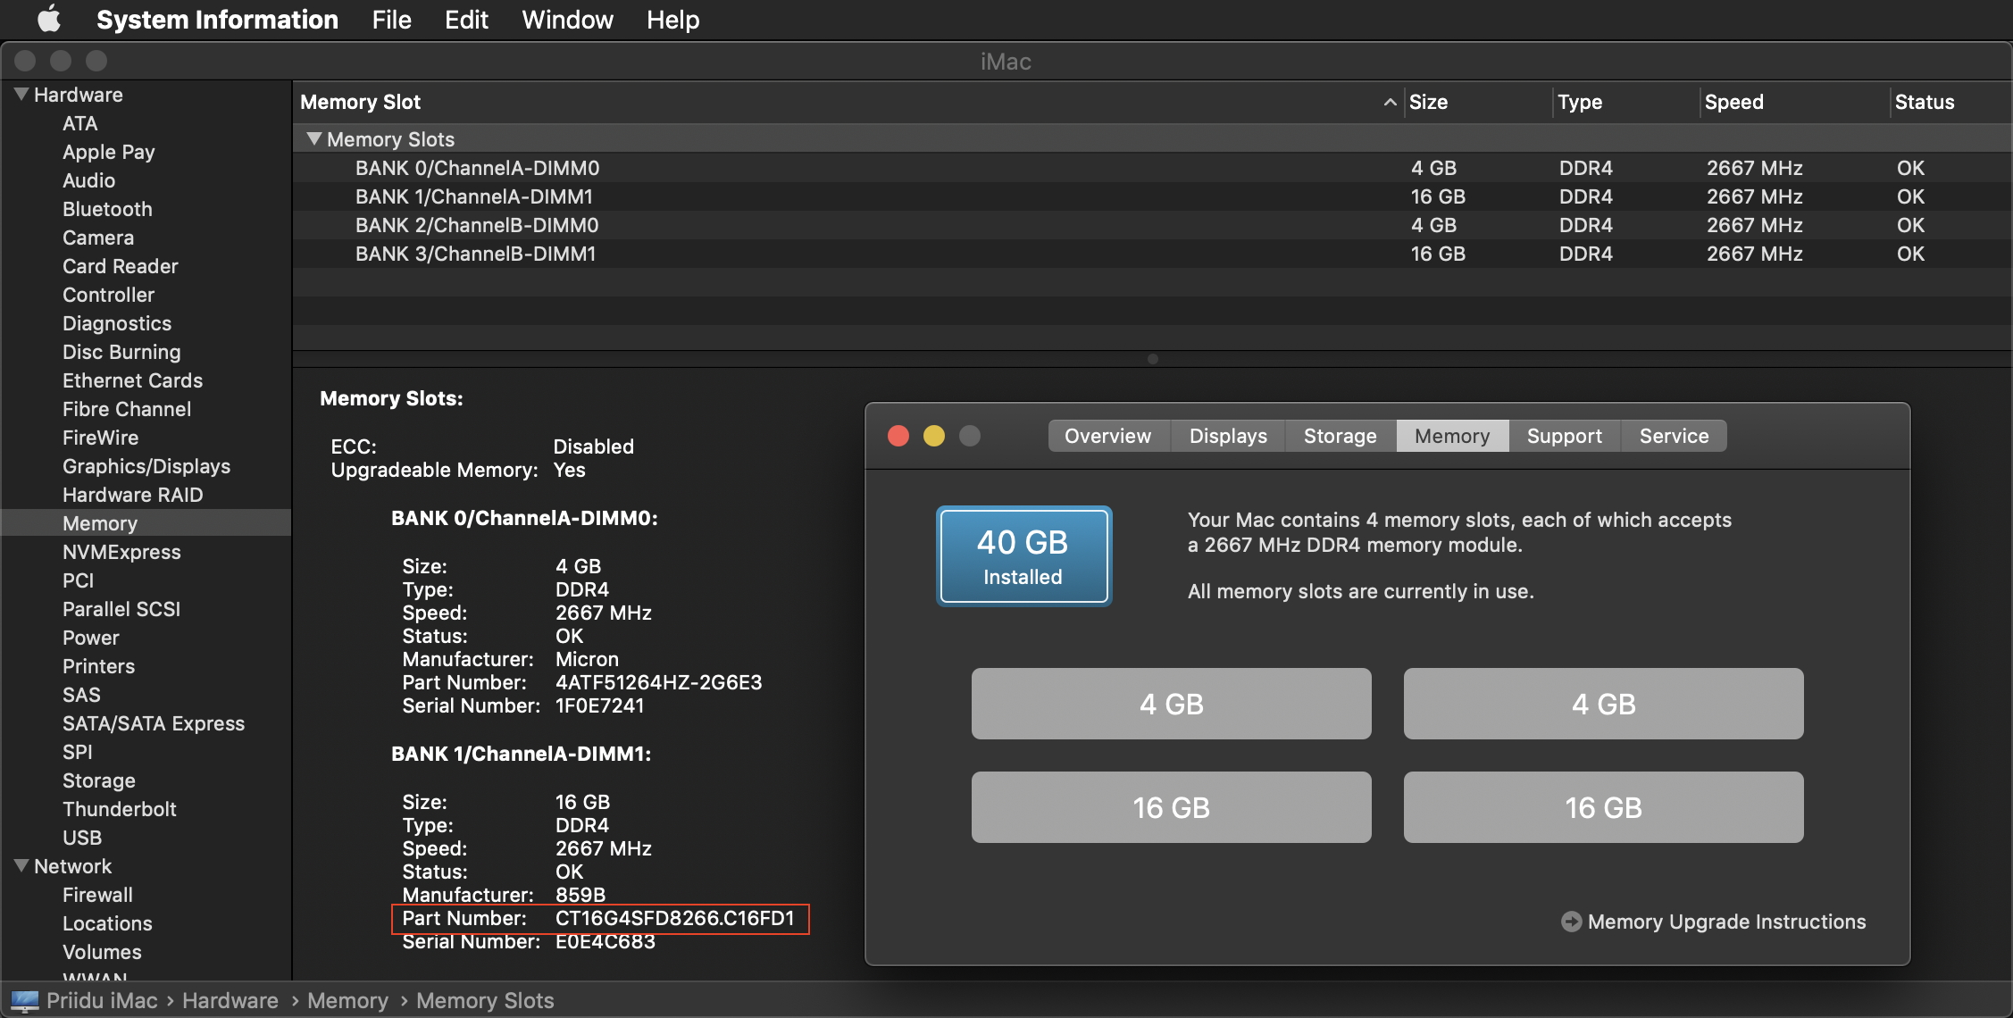This screenshot has width=2013, height=1018.
Task: Select the BANK 0/ChannelA-DIMM0 row
Action: (1152, 168)
